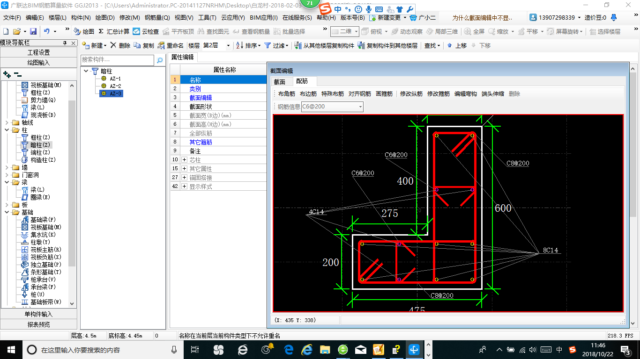Pin the 模块导航栏 panel
This screenshot has width=640, height=359.
pyautogui.click(x=65, y=43)
